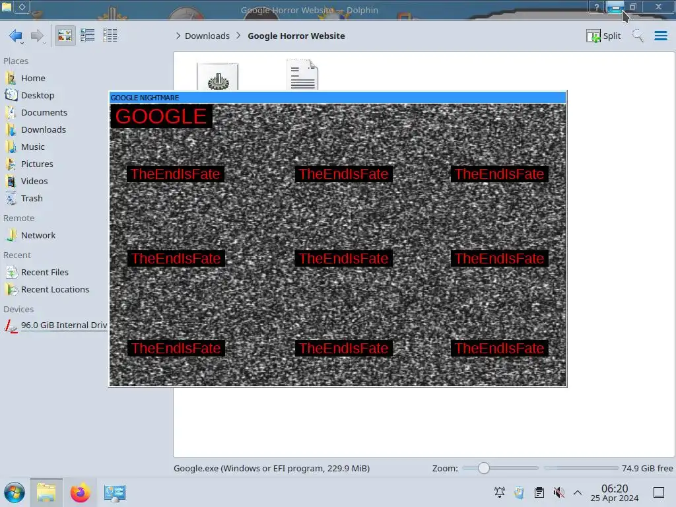
Task: Open the system monitor taskbar icon
Action: point(115,492)
